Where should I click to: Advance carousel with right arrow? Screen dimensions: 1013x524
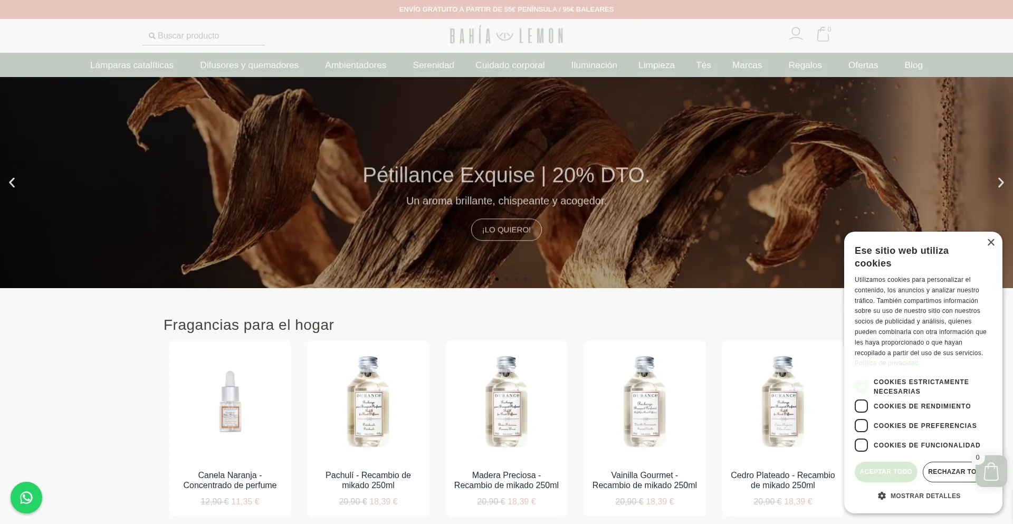pyautogui.click(x=1000, y=183)
